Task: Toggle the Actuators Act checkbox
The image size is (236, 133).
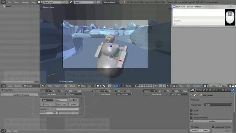Action: [x=165, y=91]
